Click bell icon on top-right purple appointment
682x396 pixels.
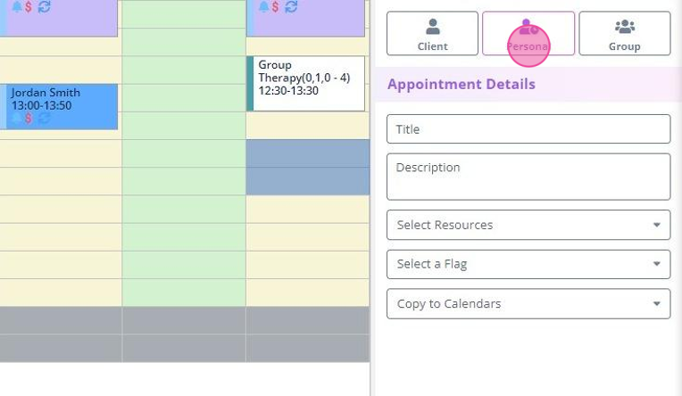tap(263, 7)
